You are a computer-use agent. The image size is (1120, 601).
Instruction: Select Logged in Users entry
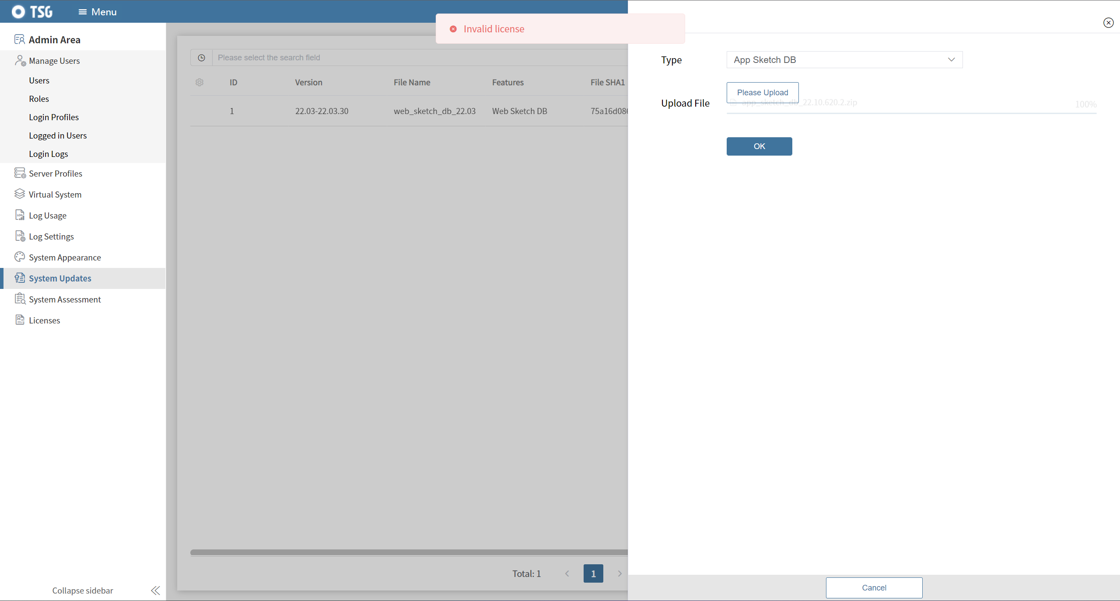pos(58,135)
